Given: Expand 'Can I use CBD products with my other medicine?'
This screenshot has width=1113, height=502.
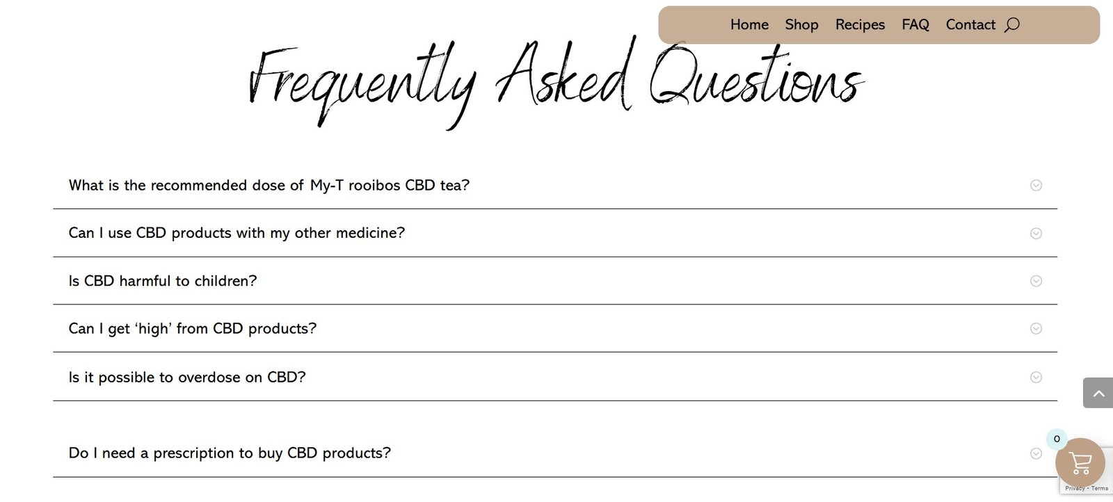Looking at the screenshot, I should pyautogui.click(x=237, y=233).
